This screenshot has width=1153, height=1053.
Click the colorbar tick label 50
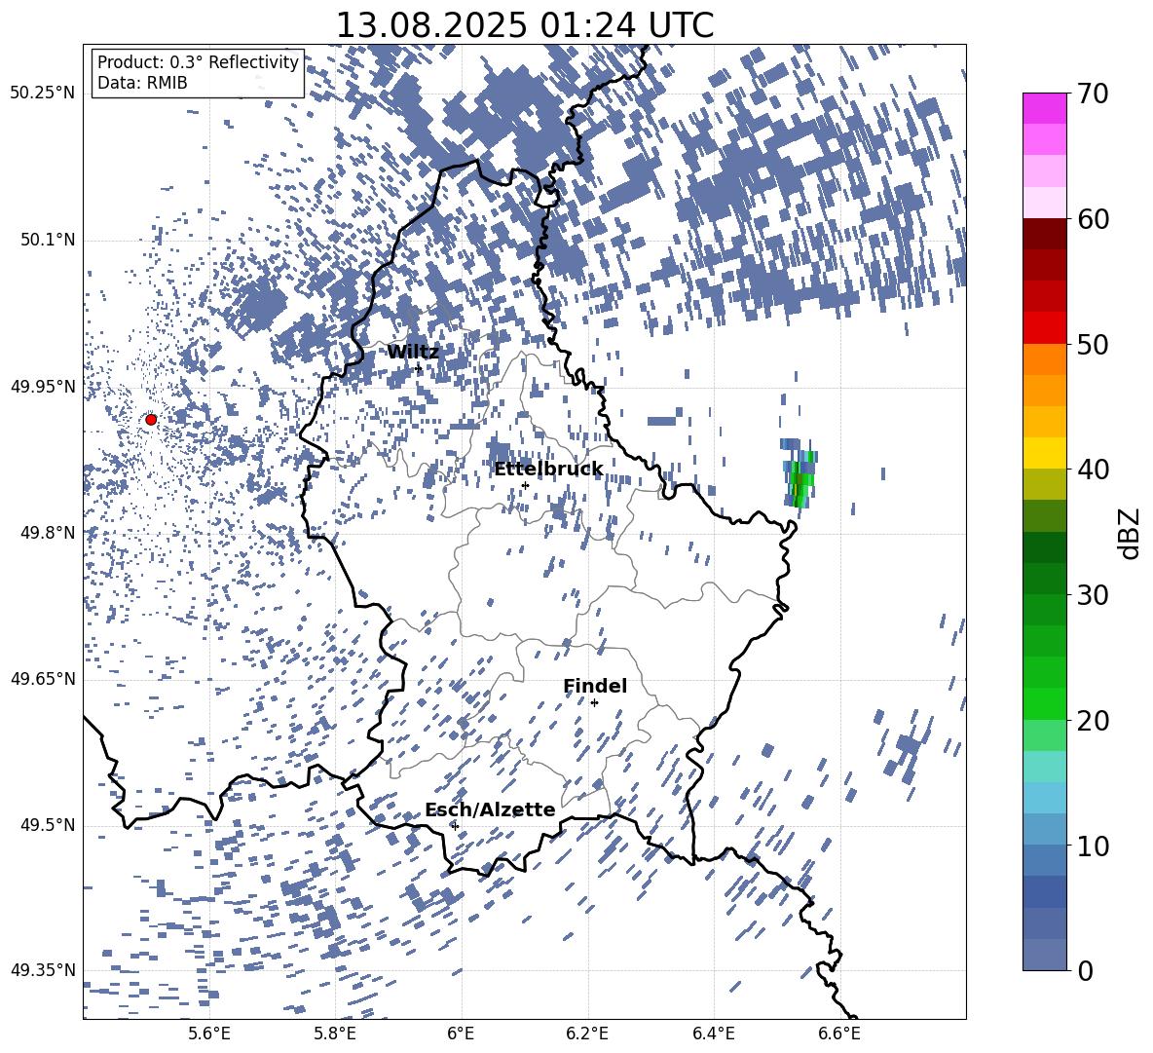1092,344
